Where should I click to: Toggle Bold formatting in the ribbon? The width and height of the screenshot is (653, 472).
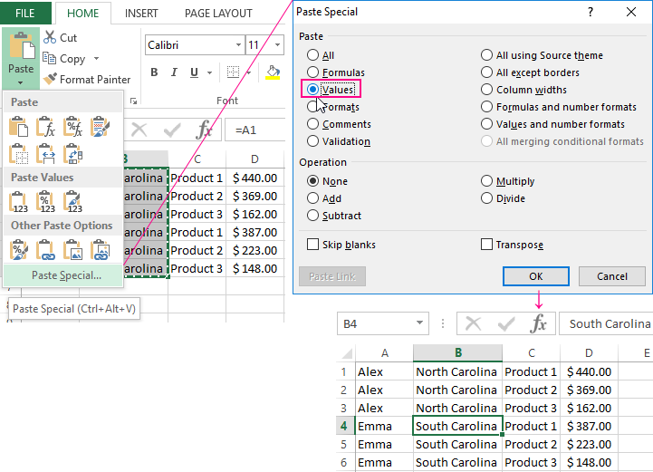pos(154,72)
